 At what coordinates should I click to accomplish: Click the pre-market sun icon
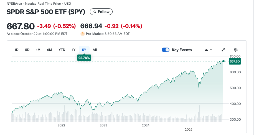[x=83, y=34]
